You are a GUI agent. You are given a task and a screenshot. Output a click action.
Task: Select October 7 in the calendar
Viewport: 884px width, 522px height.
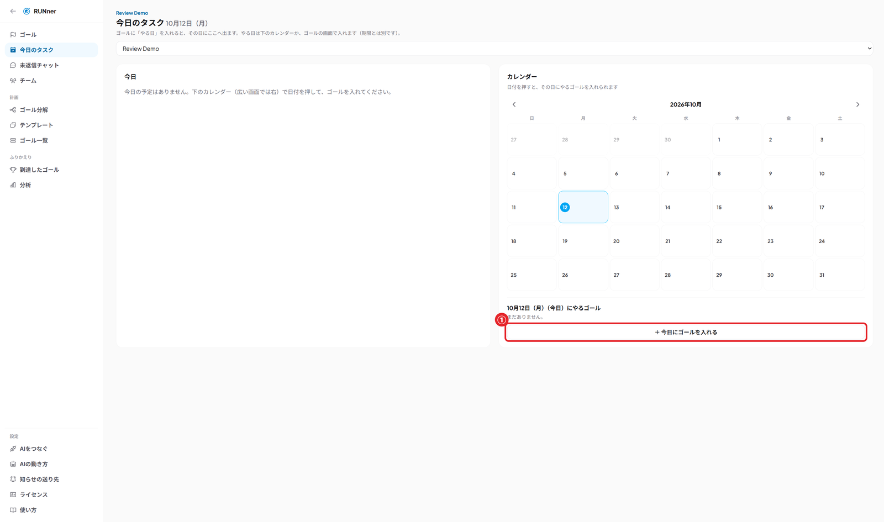[x=686, y=173]
